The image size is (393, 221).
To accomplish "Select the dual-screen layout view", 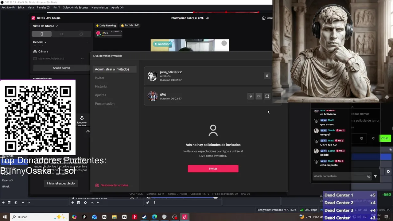I will tap(81, 34).
